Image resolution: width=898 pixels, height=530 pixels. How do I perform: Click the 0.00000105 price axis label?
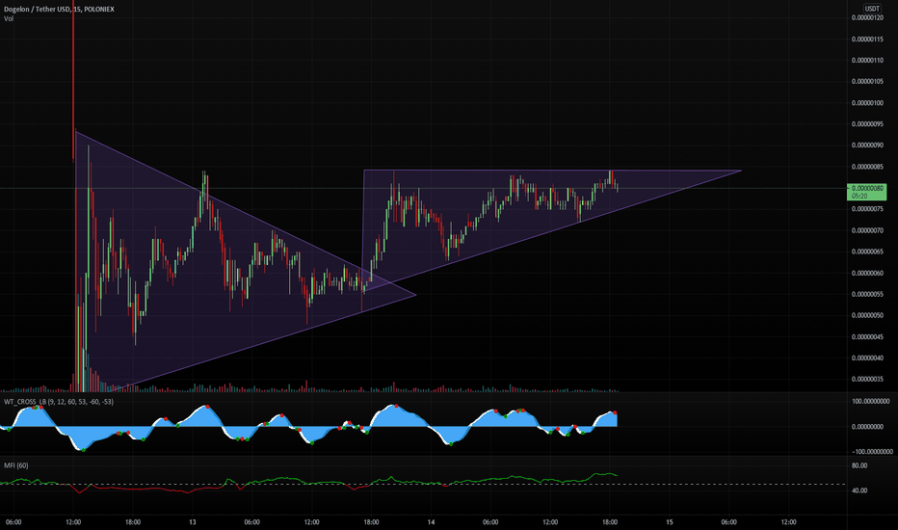point(867,81)
